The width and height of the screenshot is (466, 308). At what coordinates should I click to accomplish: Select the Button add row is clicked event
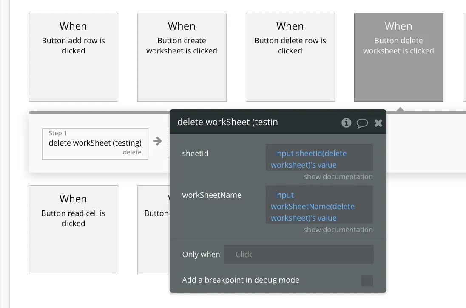74,57
